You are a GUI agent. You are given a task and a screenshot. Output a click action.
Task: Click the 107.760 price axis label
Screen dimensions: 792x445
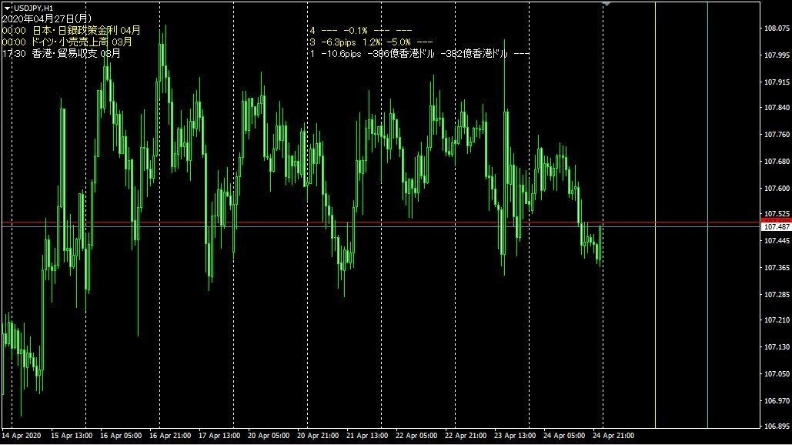tap(777, 135)
